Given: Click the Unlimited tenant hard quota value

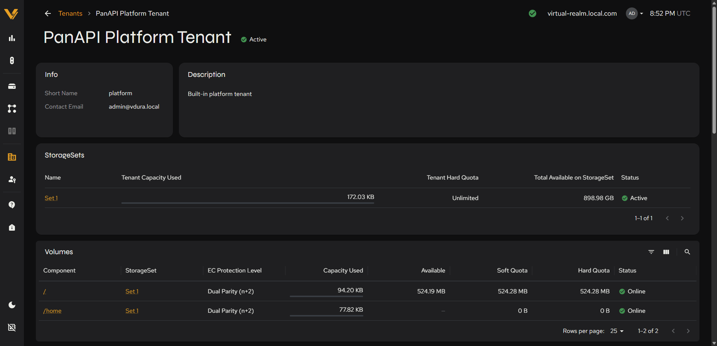Looking at the screenshot, I should (x=465, y=198).
